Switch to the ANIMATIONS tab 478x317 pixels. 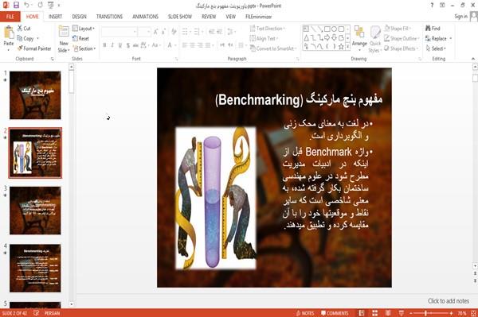pos(145,17)
